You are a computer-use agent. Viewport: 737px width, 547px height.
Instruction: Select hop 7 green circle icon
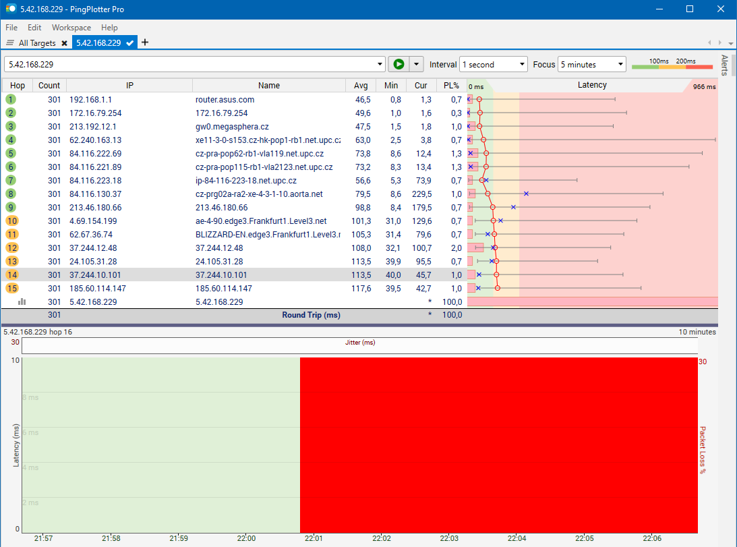[11, 180]
